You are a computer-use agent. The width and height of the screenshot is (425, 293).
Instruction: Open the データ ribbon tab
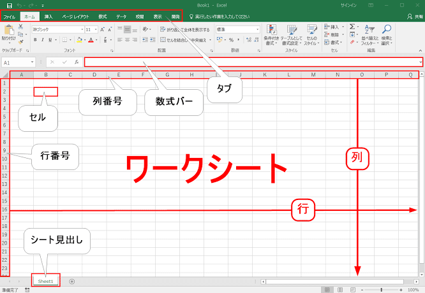tap(121, 17)
